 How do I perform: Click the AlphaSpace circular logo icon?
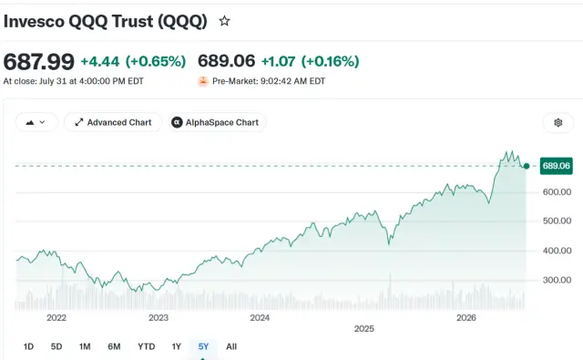[177, 122]
